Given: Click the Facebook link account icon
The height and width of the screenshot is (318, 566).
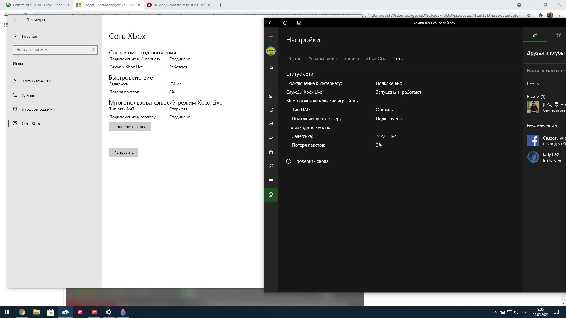Looking at the screenshot, I should pyautogui.click(x=533, y=140).
